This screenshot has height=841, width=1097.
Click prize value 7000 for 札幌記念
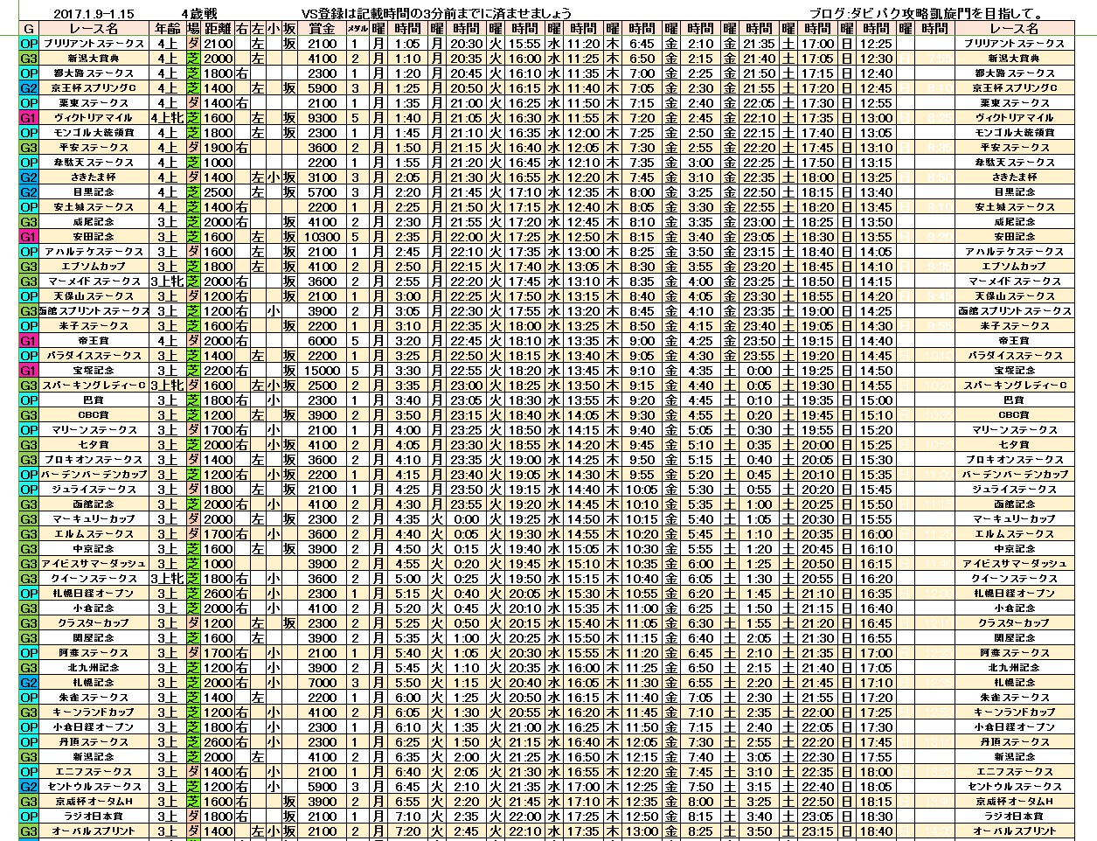(x=322, y=683)
